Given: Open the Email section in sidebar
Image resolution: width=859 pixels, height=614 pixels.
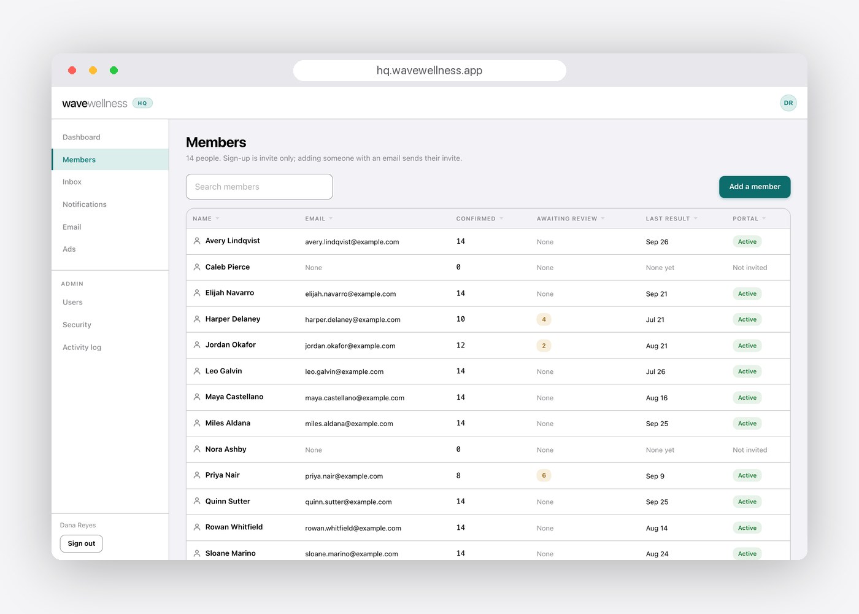Looking at the screenshot, I should [x=110, y=227].
